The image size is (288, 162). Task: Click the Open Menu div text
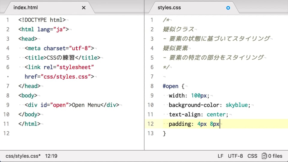pos(86,105)
